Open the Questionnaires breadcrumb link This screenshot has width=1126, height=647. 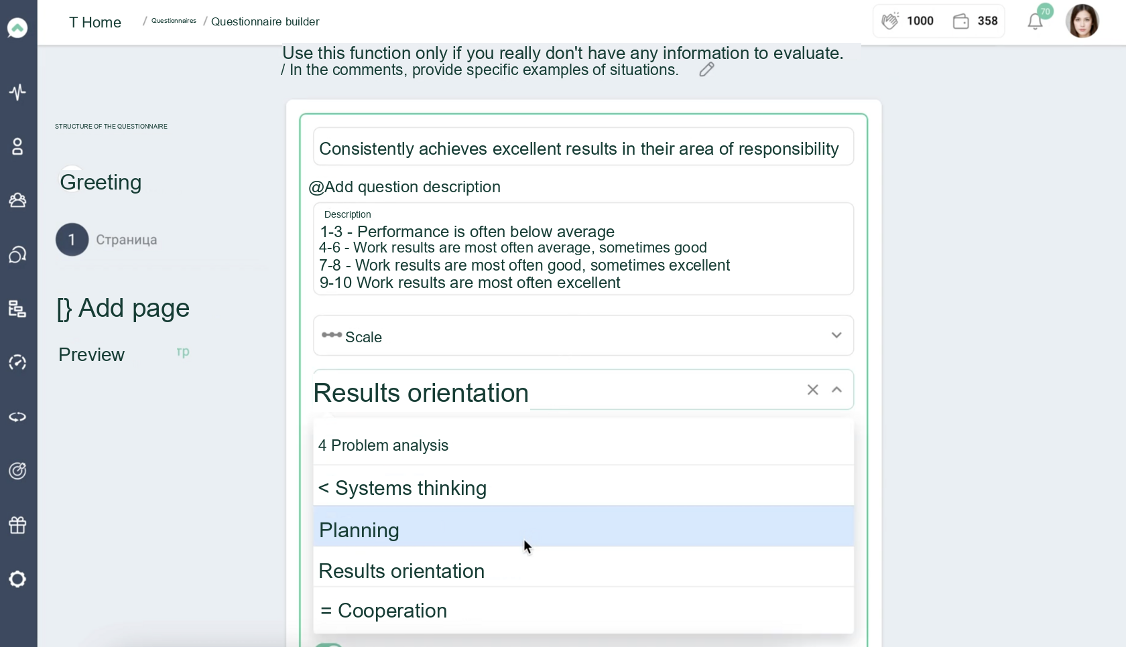(174, 21)
